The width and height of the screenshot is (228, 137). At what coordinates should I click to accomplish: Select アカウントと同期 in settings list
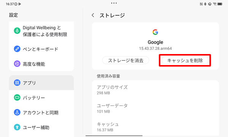(x=41, y=113)
